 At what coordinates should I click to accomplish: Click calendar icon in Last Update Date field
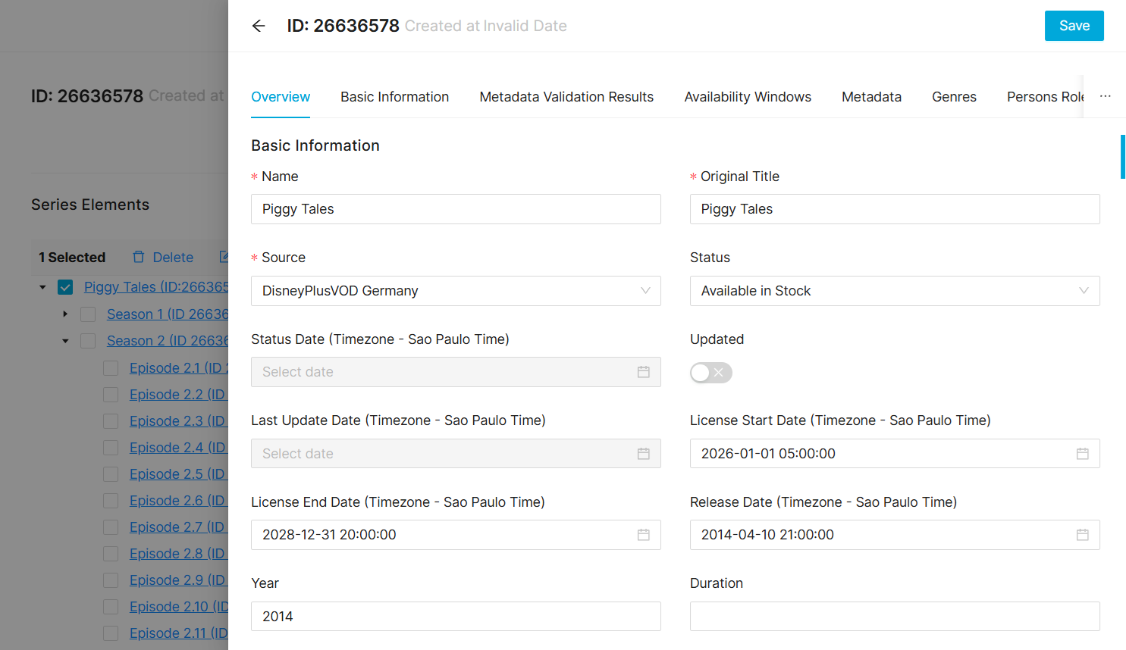point(643,454)
